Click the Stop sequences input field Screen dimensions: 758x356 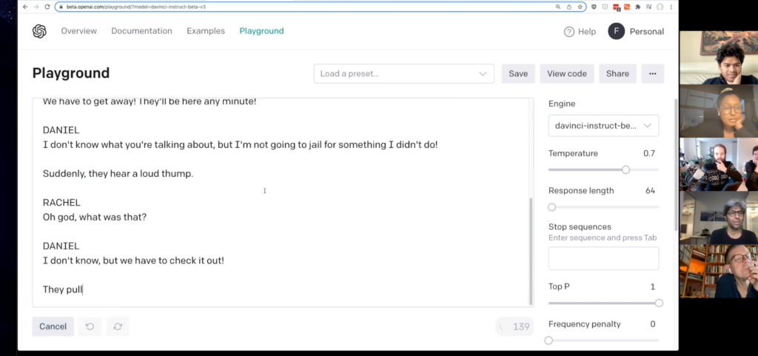coord(603,258)
